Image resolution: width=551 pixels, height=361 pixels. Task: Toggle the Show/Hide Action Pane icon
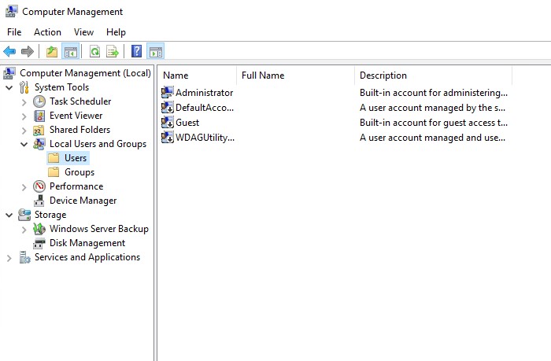click(155, 52)
